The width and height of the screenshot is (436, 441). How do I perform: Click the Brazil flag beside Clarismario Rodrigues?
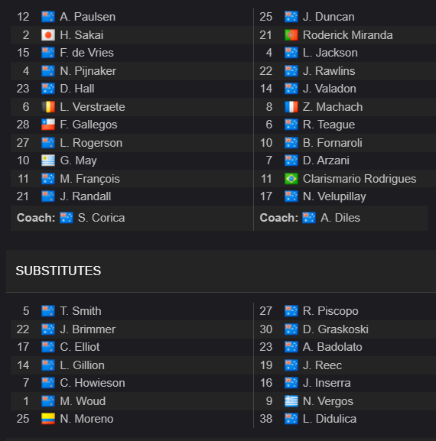pos(291,179)
